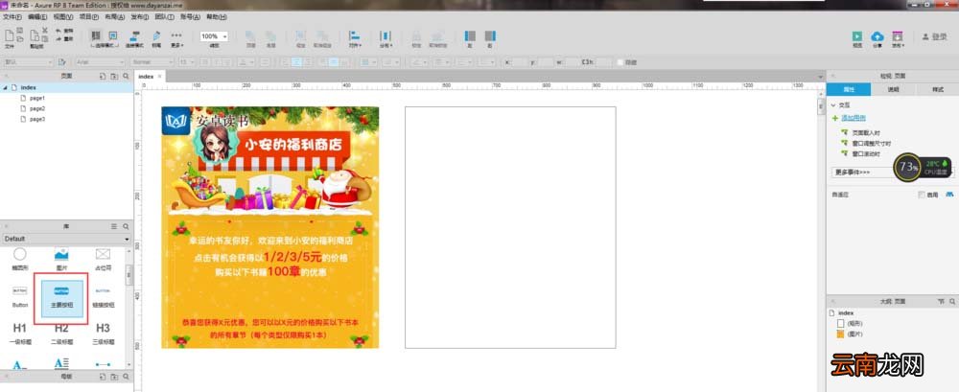Click the group icon

(300, 36)
